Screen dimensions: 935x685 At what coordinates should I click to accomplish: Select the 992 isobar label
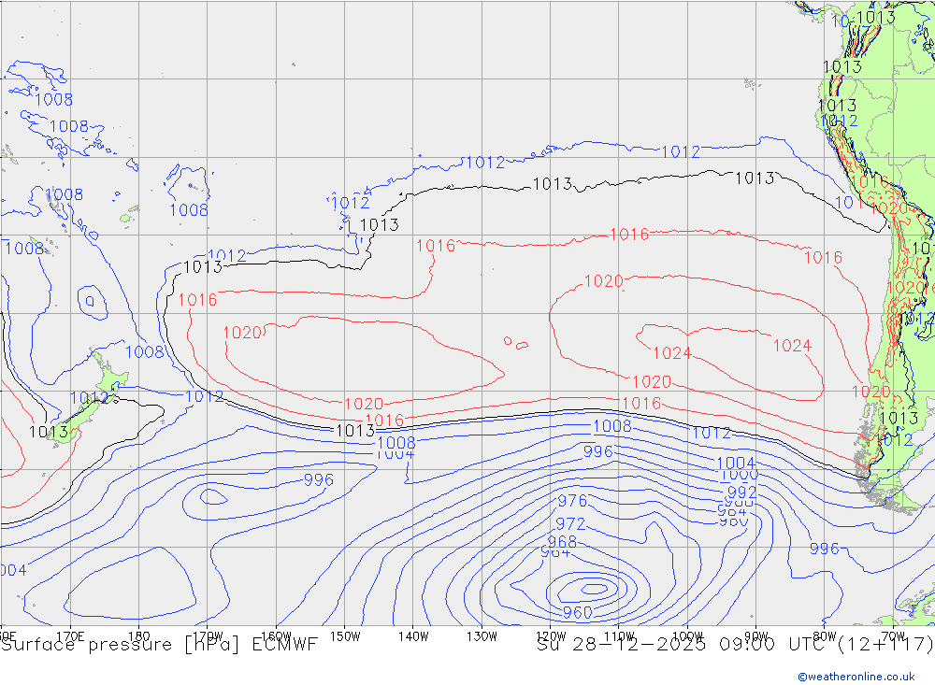click(741, 492)
